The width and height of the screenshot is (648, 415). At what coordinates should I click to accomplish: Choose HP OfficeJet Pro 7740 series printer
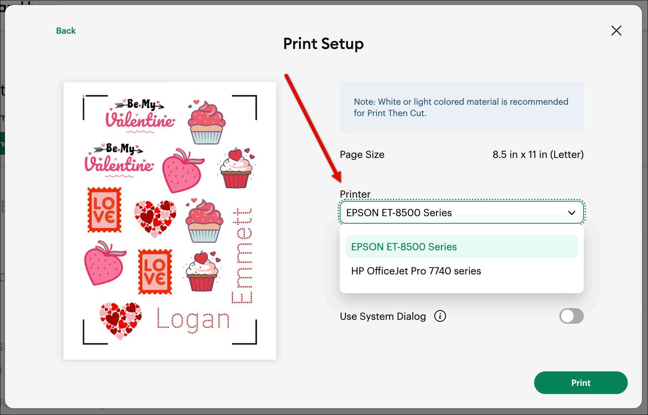coord(416,271)
